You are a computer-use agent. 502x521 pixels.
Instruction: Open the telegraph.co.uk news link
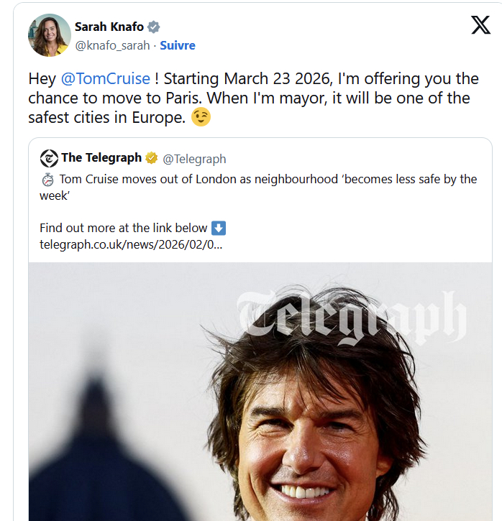pyautogui.click(x=131, y=244)
